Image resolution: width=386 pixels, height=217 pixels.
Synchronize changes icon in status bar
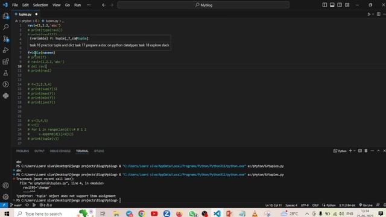click(x=27, y=205)
